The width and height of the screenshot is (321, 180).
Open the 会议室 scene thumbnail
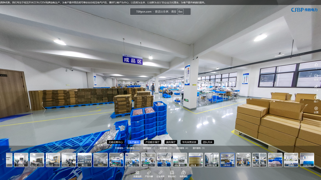21,160
